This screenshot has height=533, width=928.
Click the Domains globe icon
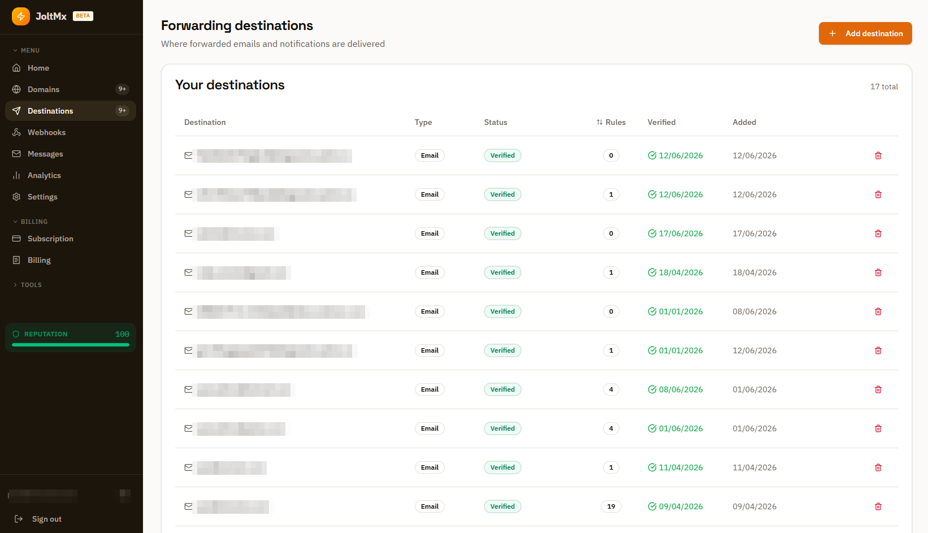click(x=16, y=89)
